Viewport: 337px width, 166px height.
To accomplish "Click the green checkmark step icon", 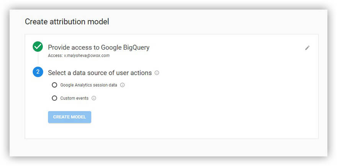I will click(x=38, y=47).
